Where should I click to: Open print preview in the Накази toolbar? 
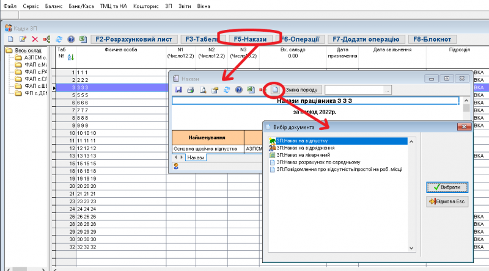pyautogui.click(x=202, y=90)
